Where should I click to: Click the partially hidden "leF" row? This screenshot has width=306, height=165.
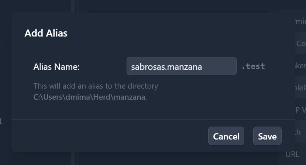pos(300,88)
